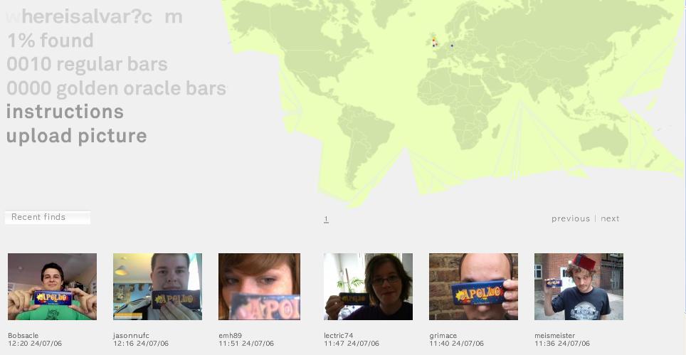This screenshot has width=686, height=355.
Task: Open lectric74's photo thumbnail
Action: coord(368,287)
